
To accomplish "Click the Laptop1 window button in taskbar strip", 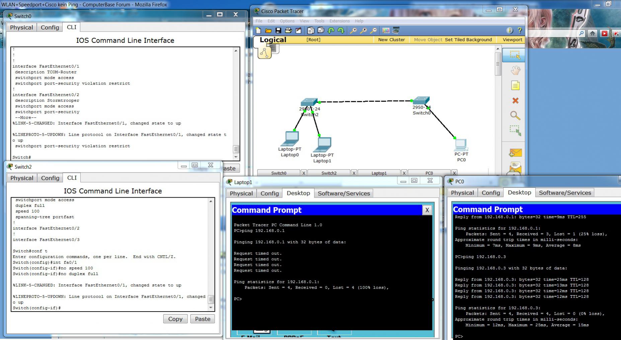I will pos(379,173).
